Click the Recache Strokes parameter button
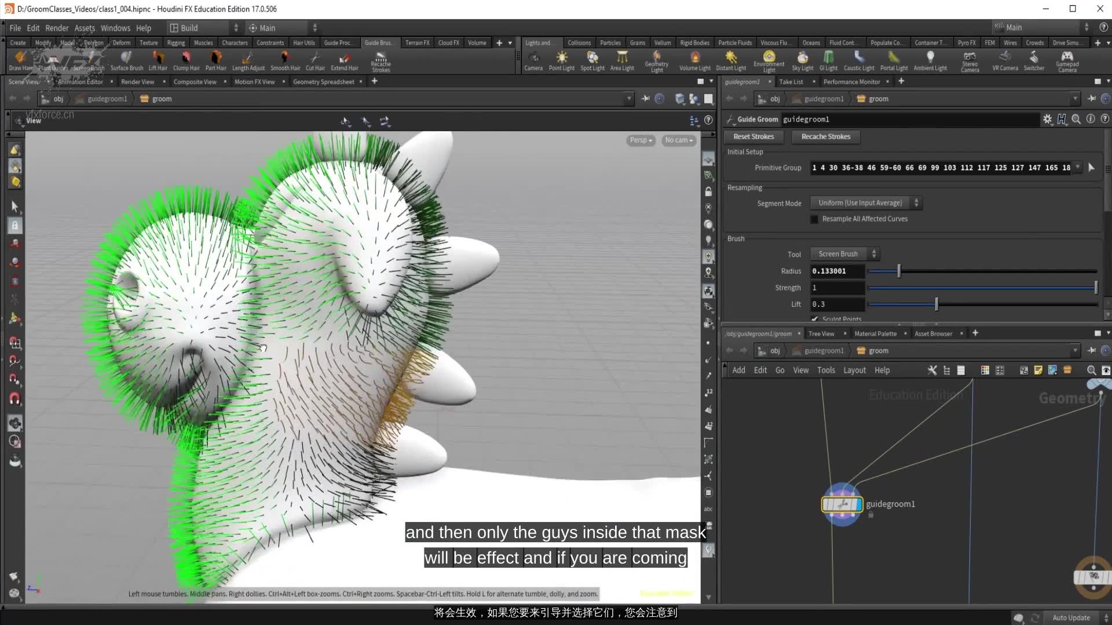 [x=825, y=137]
